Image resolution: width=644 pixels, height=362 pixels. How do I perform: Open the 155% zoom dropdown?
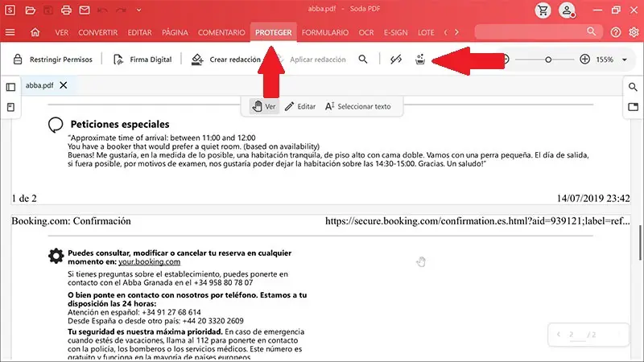coord(625,60)
